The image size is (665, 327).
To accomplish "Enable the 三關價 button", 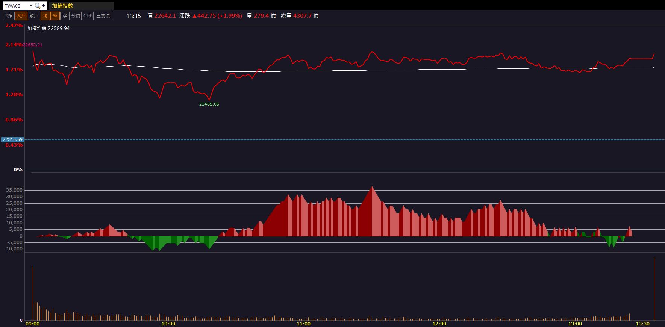I will 103,16.
